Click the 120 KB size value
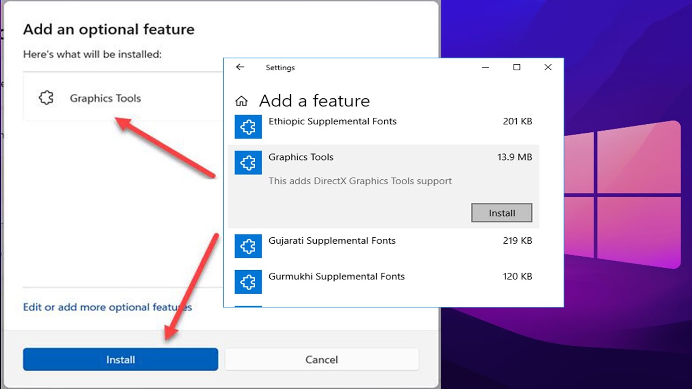Viewport: 692px width, 389px height. [517, 276]
